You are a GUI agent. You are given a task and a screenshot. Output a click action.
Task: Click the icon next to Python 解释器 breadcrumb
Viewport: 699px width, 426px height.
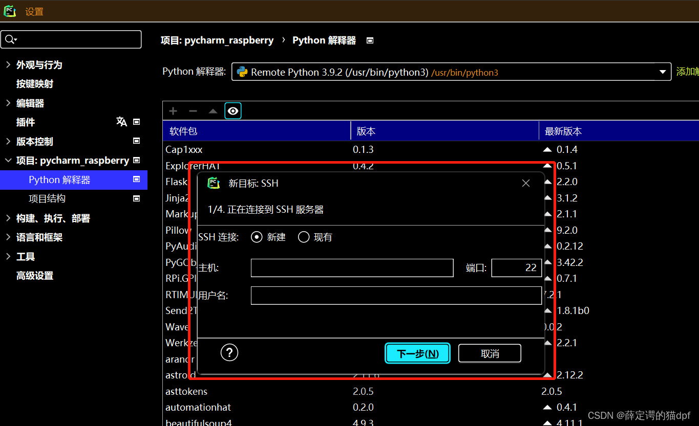tap(370, 40)
